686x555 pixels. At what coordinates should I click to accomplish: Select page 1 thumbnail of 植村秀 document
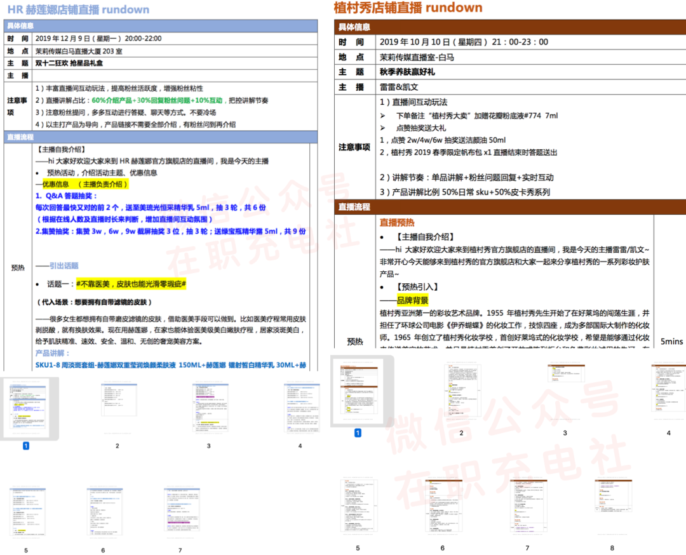coord(359,389)
